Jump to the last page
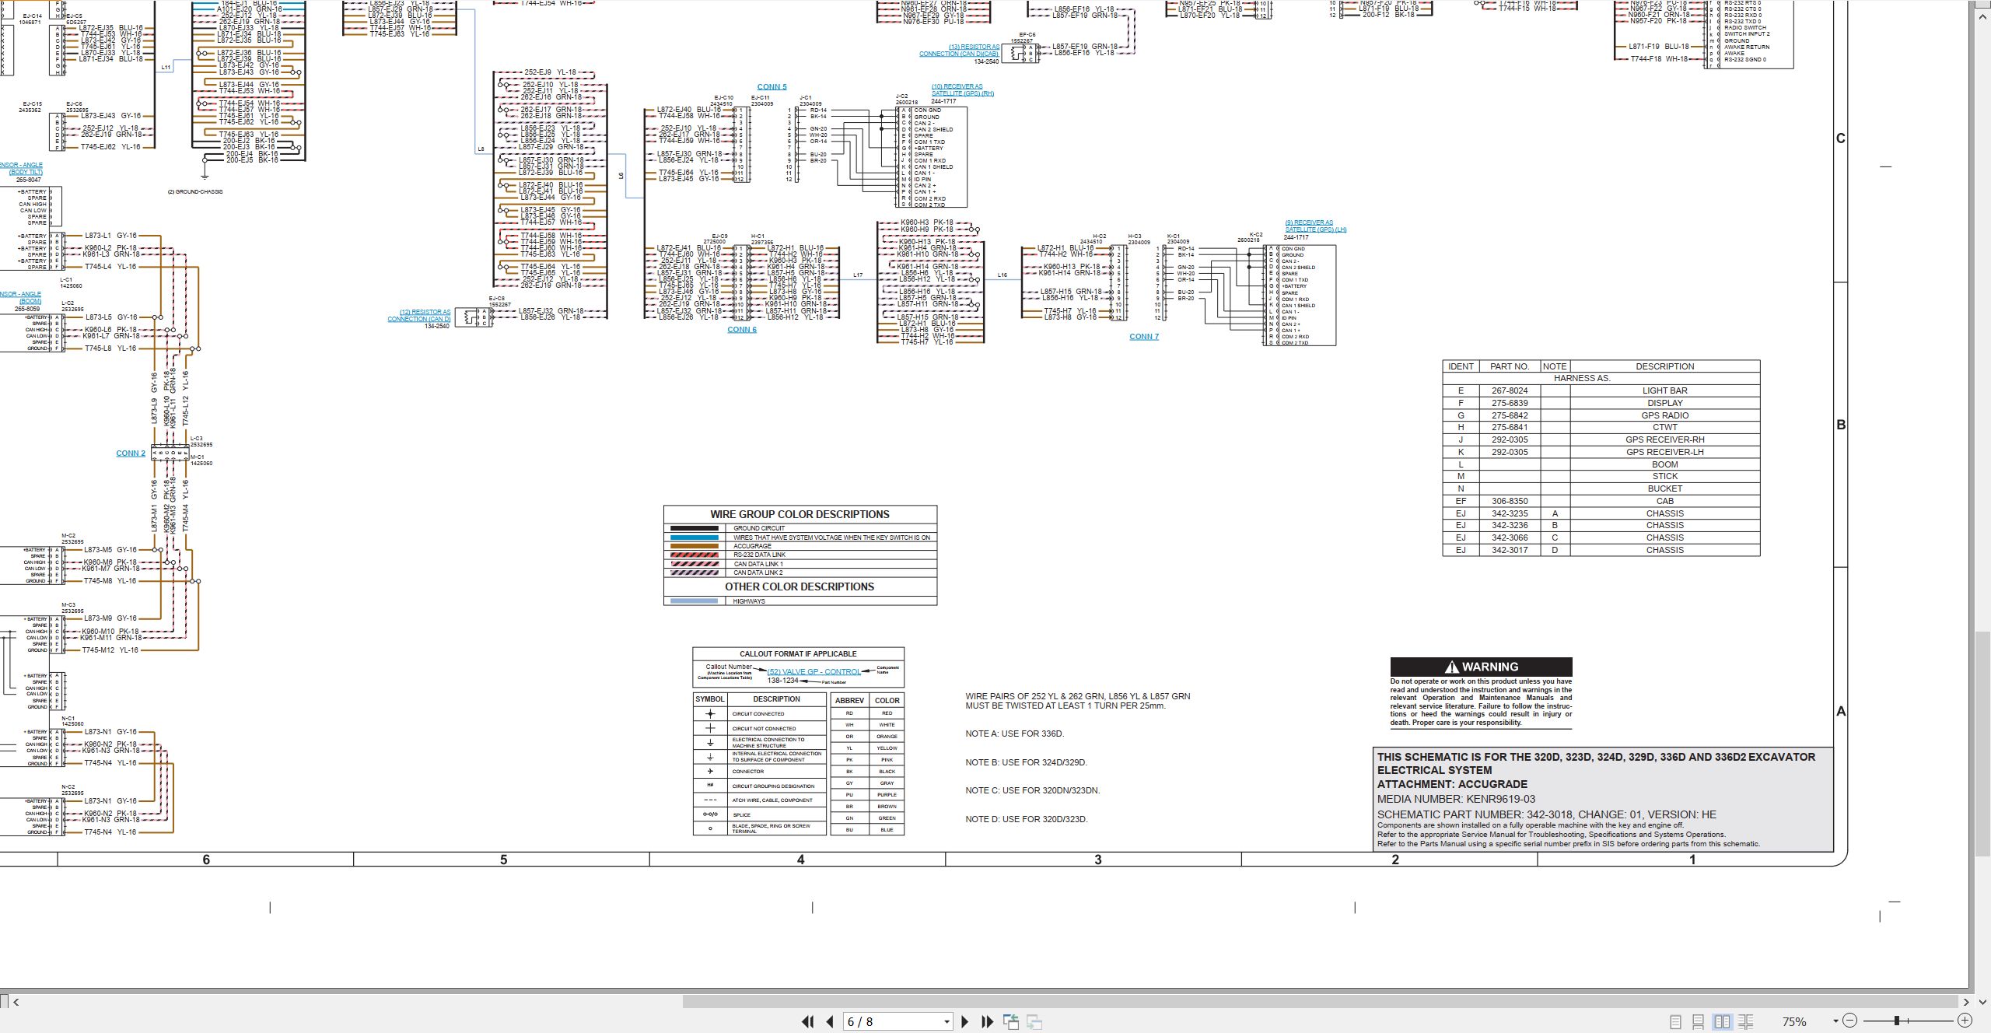1991x1033 pixels. coord(988,1021)
